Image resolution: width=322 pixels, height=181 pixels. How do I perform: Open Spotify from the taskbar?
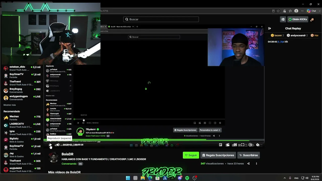[187, 178]
